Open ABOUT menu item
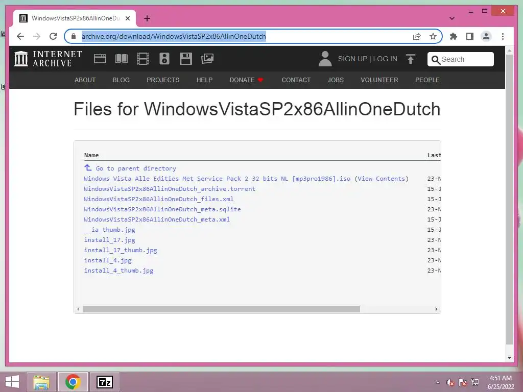Viewport: 523px width, 392px height. pyautogui.click(x=85, y=80)
